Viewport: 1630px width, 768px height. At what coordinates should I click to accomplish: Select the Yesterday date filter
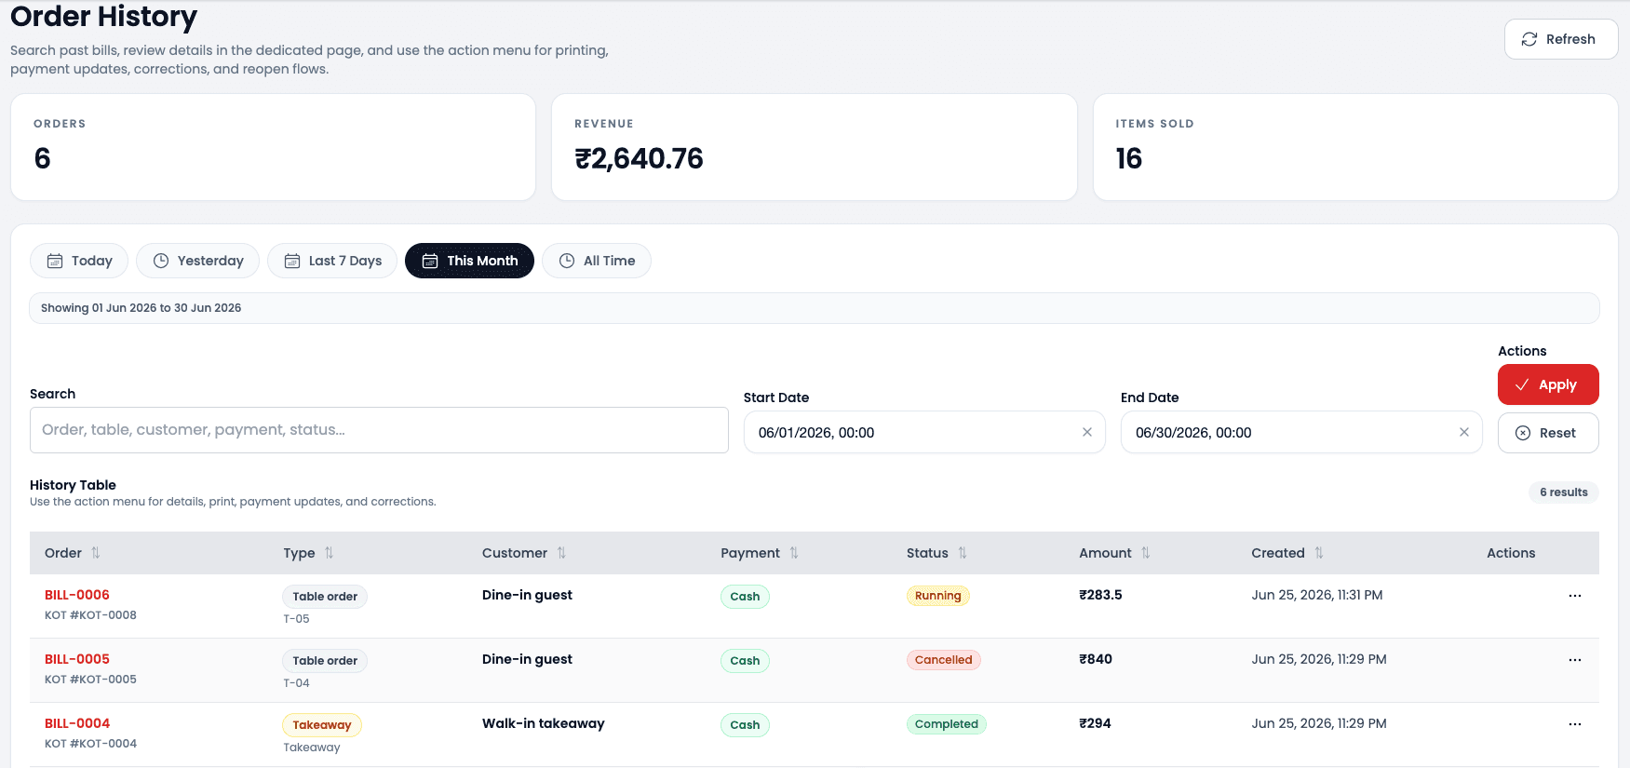197,261
